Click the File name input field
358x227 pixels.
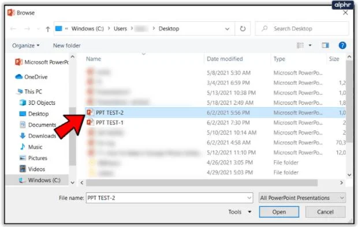169,198
